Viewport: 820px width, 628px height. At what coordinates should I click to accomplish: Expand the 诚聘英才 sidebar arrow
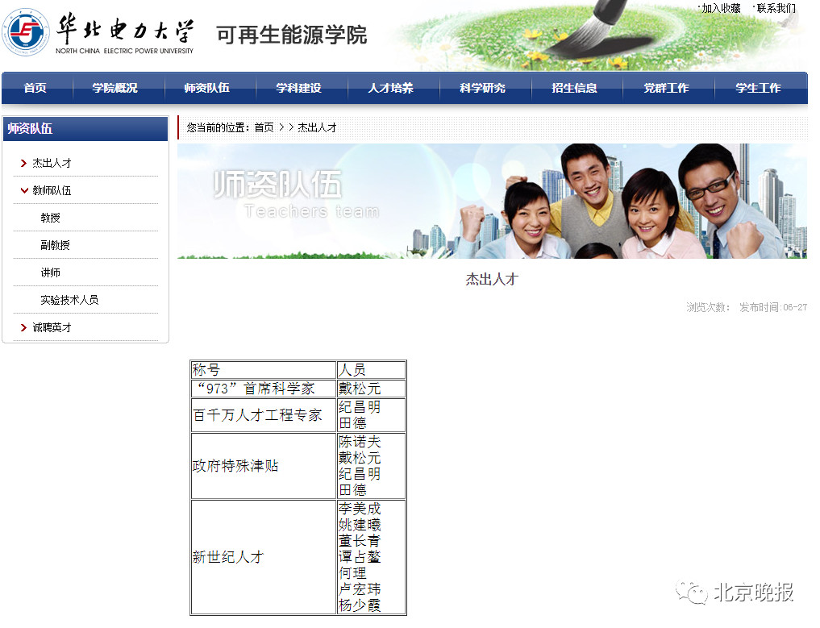24,328
